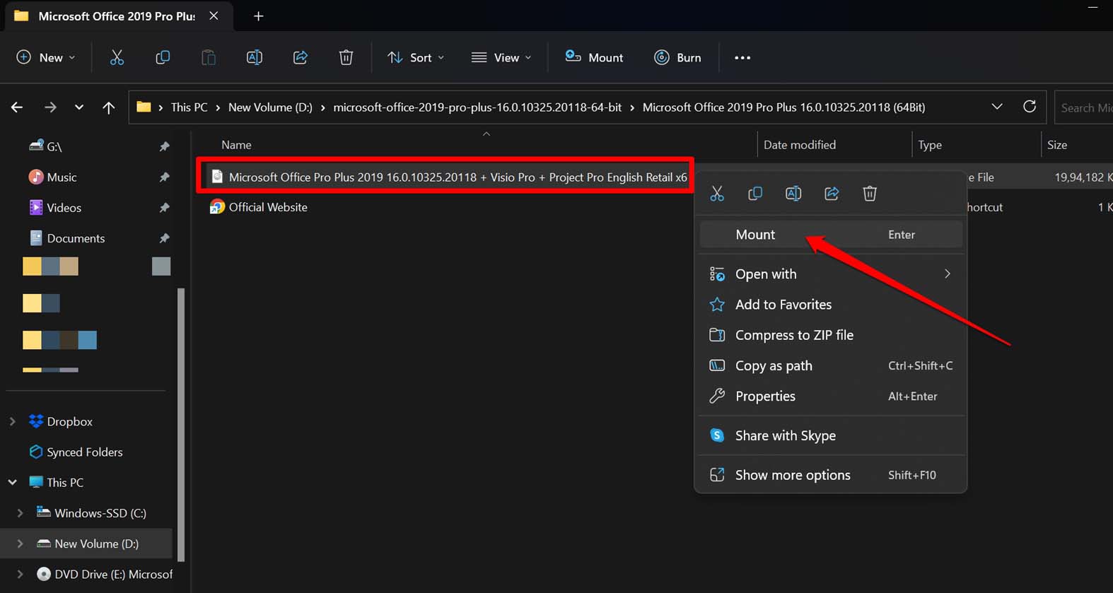Expand the Dropbox tree node

12,421
